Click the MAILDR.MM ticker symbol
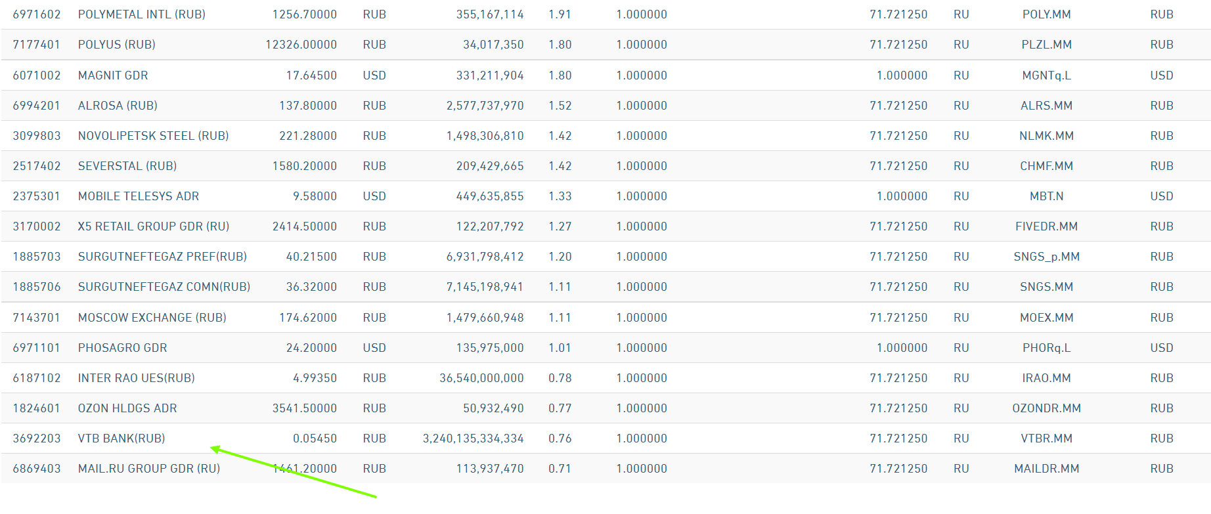This screenshot has width=1211, height=514. [1047, 469]
